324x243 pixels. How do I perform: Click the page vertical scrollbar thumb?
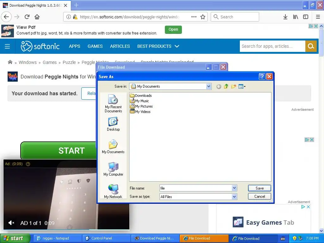pyautogui.click(x=321, y=42)
